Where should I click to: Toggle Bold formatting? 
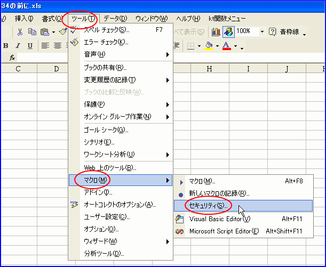tap(6, 45)
